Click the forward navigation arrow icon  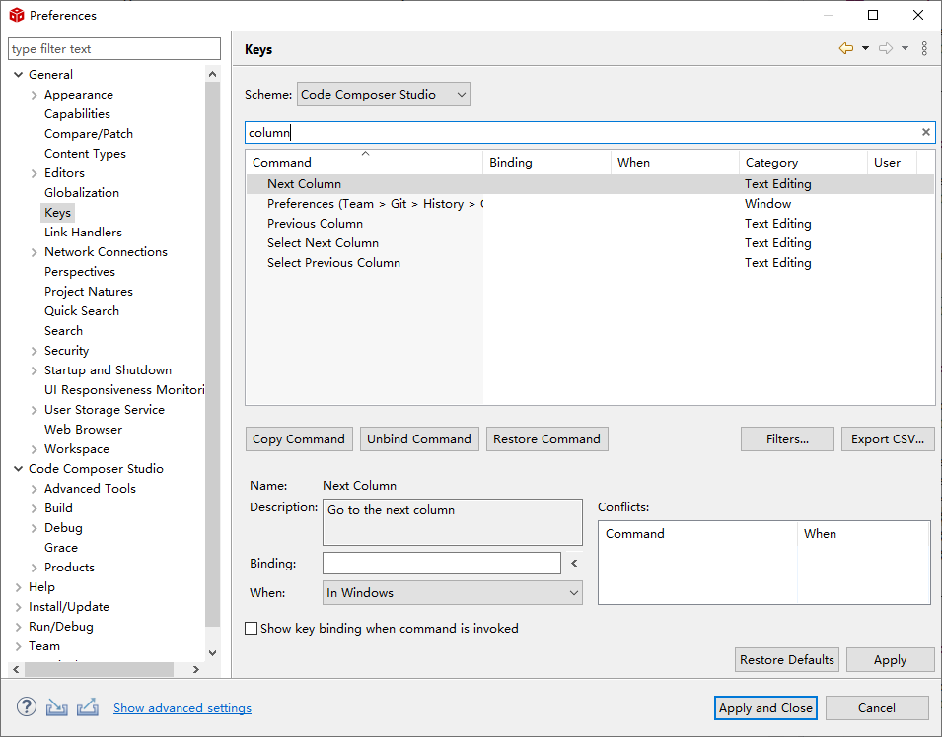coord(885,48)
